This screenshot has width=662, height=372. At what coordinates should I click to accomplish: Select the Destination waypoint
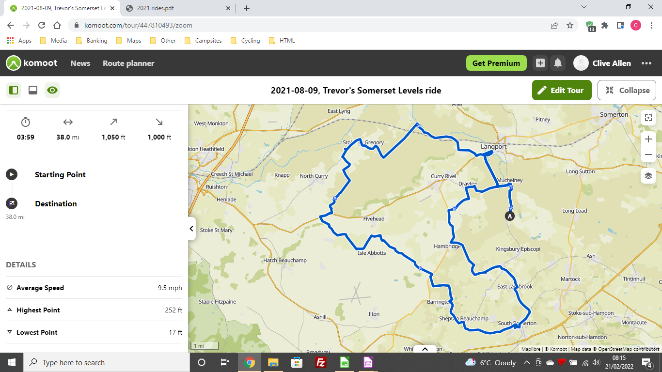[x=56, y=204]
